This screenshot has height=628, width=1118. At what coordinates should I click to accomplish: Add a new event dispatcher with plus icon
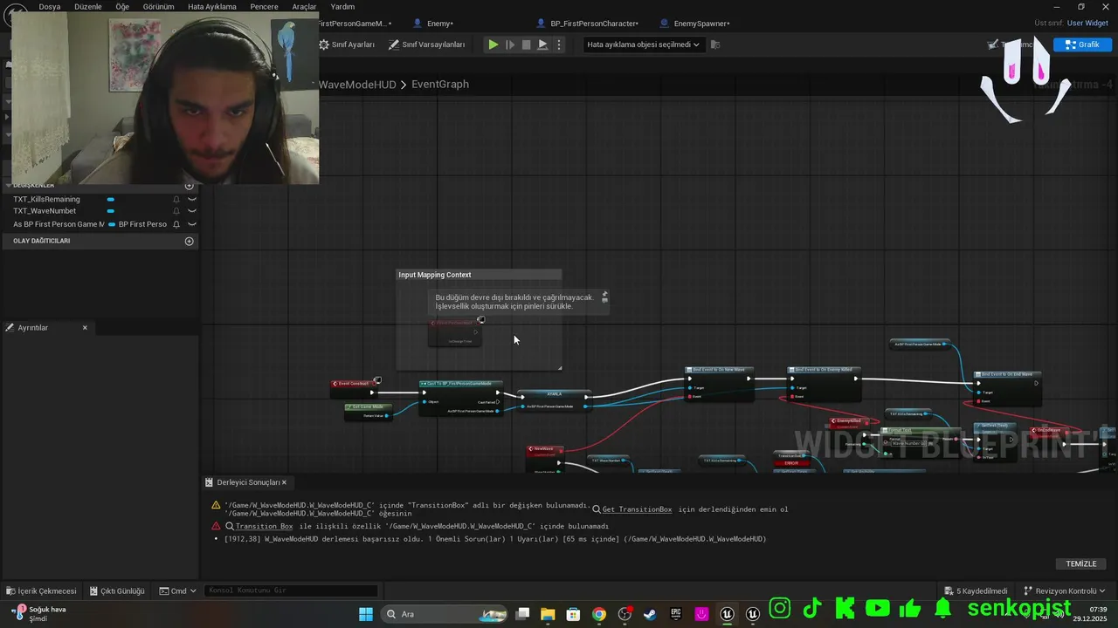190,241
